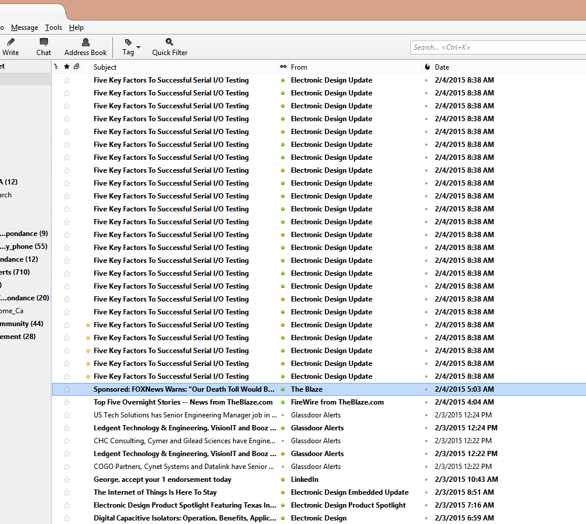Click the Search input field

click(x=498, y=47)
